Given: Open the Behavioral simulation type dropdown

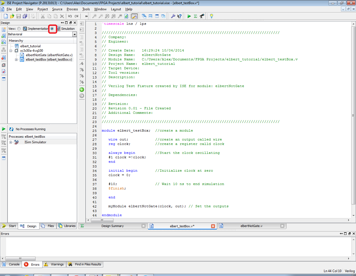Looking at the screenshot, I should 75,34.
